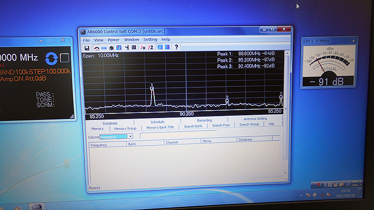The width and height of the screenshot is (374, 210).
Task: Open the Memory Bank Title tab
Action: click(x=160, y=127)
